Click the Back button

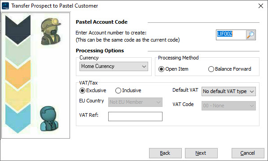point(165,153)
